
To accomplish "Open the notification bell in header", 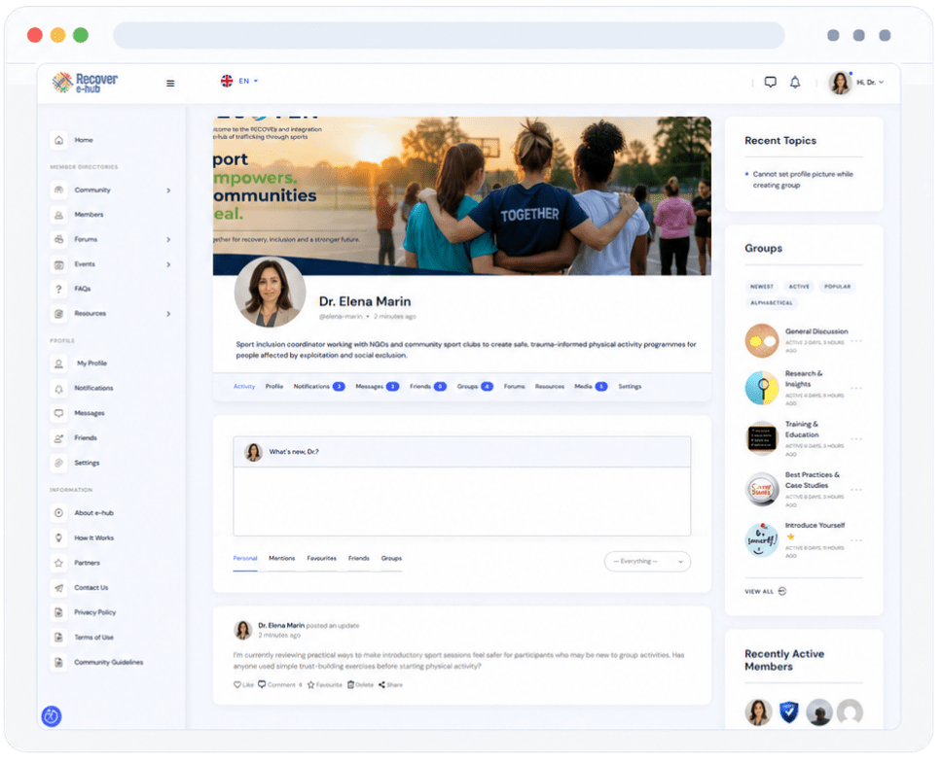I will click(x=795, y=83).
